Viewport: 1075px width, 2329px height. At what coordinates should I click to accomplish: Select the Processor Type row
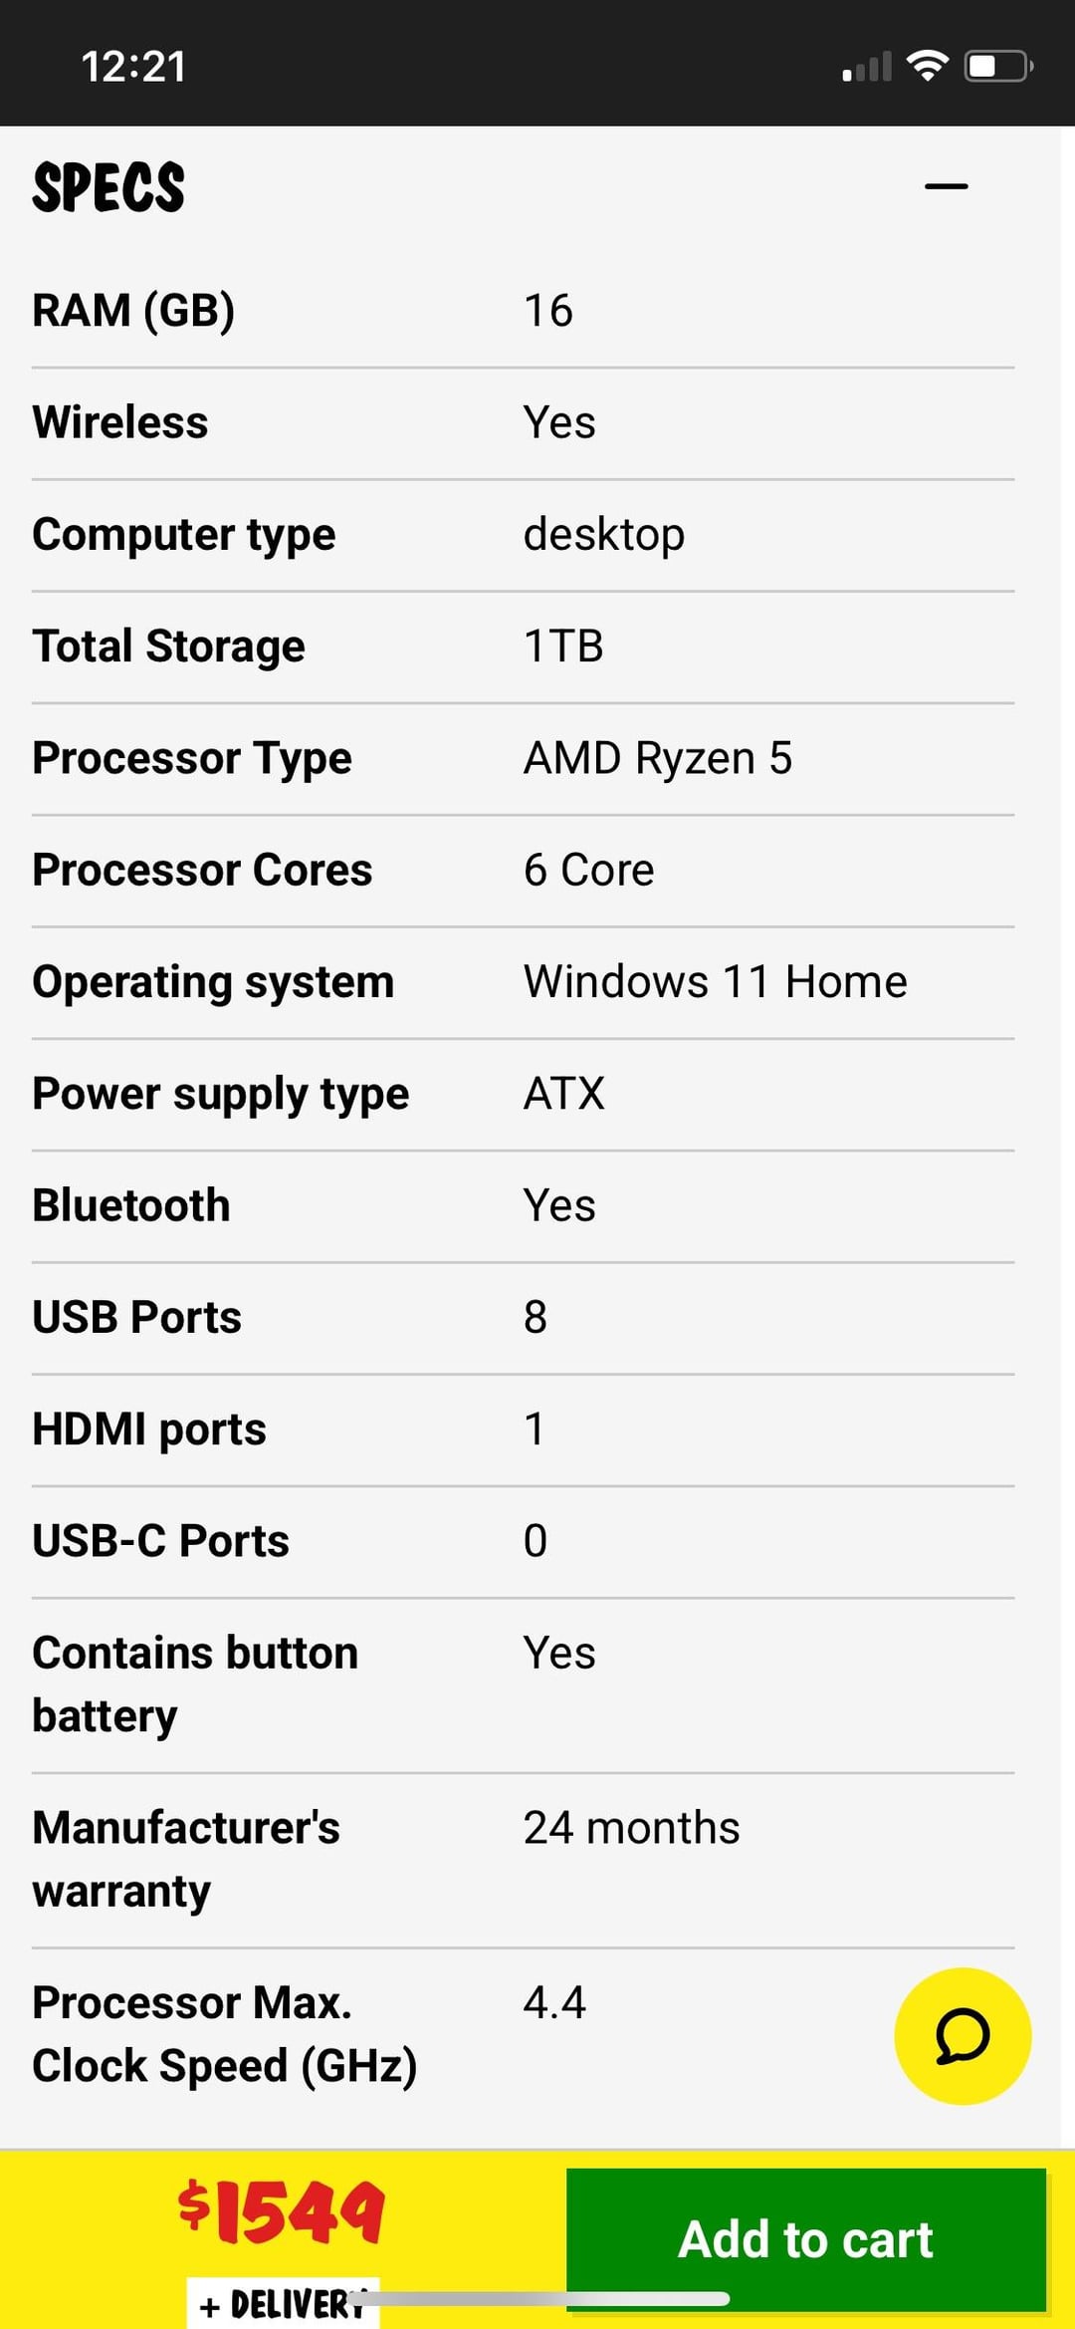[524, 758]
